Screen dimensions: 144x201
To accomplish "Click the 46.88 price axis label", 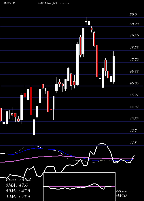I will point(134,71).
